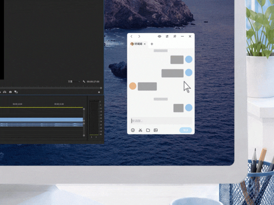Click the monitor zoom scrollbar end handle

101,88
